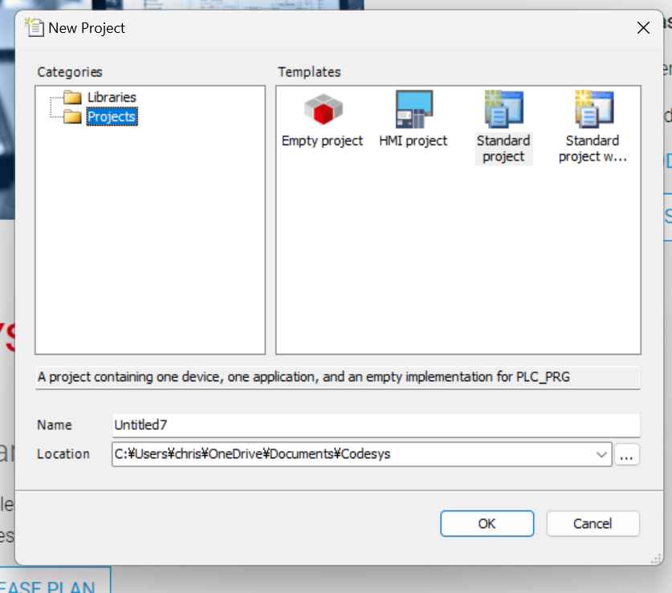Screen dimensions: 672x593
Task: Click the dialog resize grip corner
Action: pyautogui.click(x=656, y=558)
